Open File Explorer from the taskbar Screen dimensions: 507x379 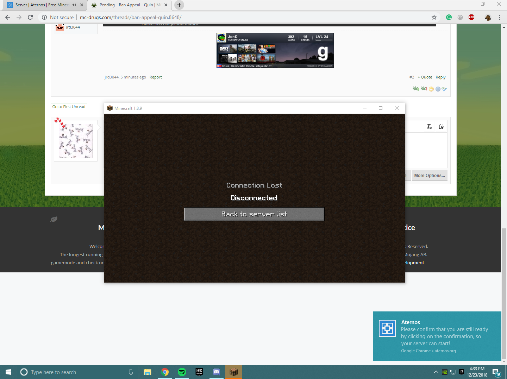tap(148, 372)
